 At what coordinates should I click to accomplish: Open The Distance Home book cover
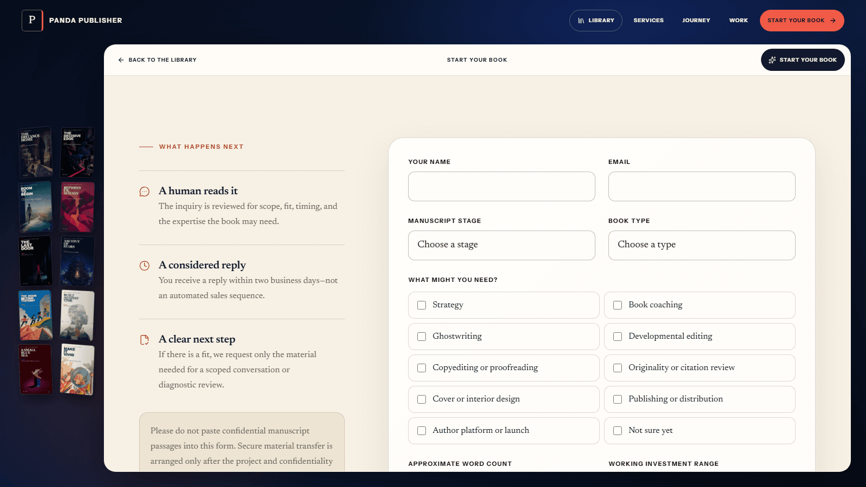click(x=36, y=153)
